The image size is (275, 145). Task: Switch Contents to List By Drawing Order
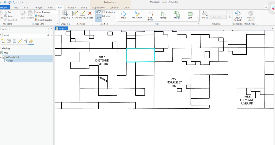pyautogui.click(x=3, y=41)
